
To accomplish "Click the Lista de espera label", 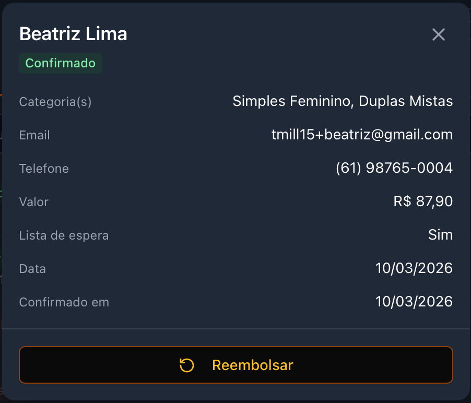I will (x=64, y=235).
